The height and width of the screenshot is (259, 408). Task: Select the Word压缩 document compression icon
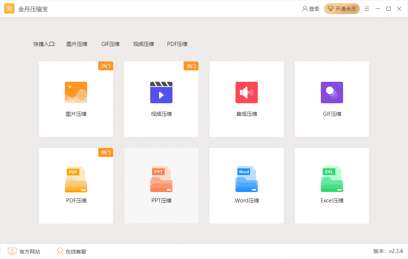point(246,179)
